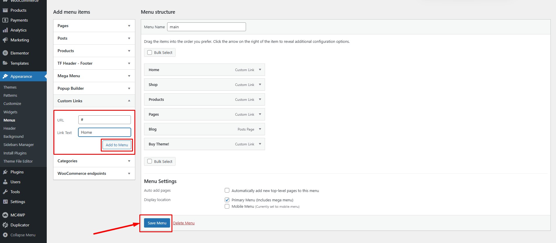
Task: Click the Templates folder icon
Action: (5, 63)
